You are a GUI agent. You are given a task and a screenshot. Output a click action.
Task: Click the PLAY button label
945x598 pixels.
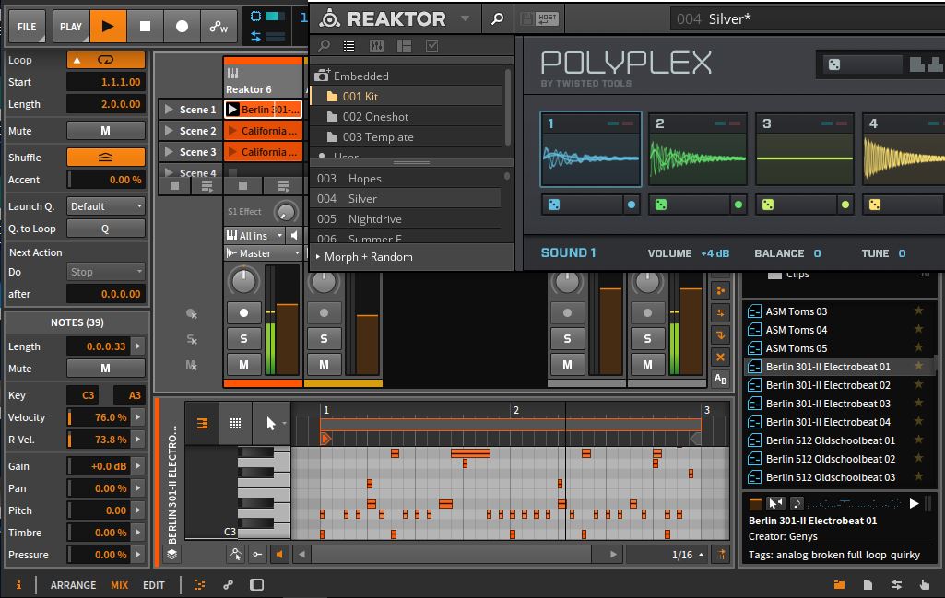[70, 27]
